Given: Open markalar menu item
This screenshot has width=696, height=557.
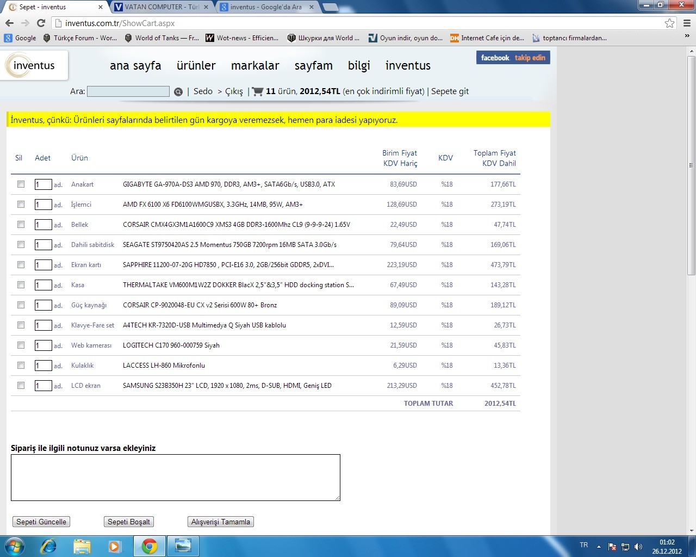Looking at the screenshot, I should point(255,66).
